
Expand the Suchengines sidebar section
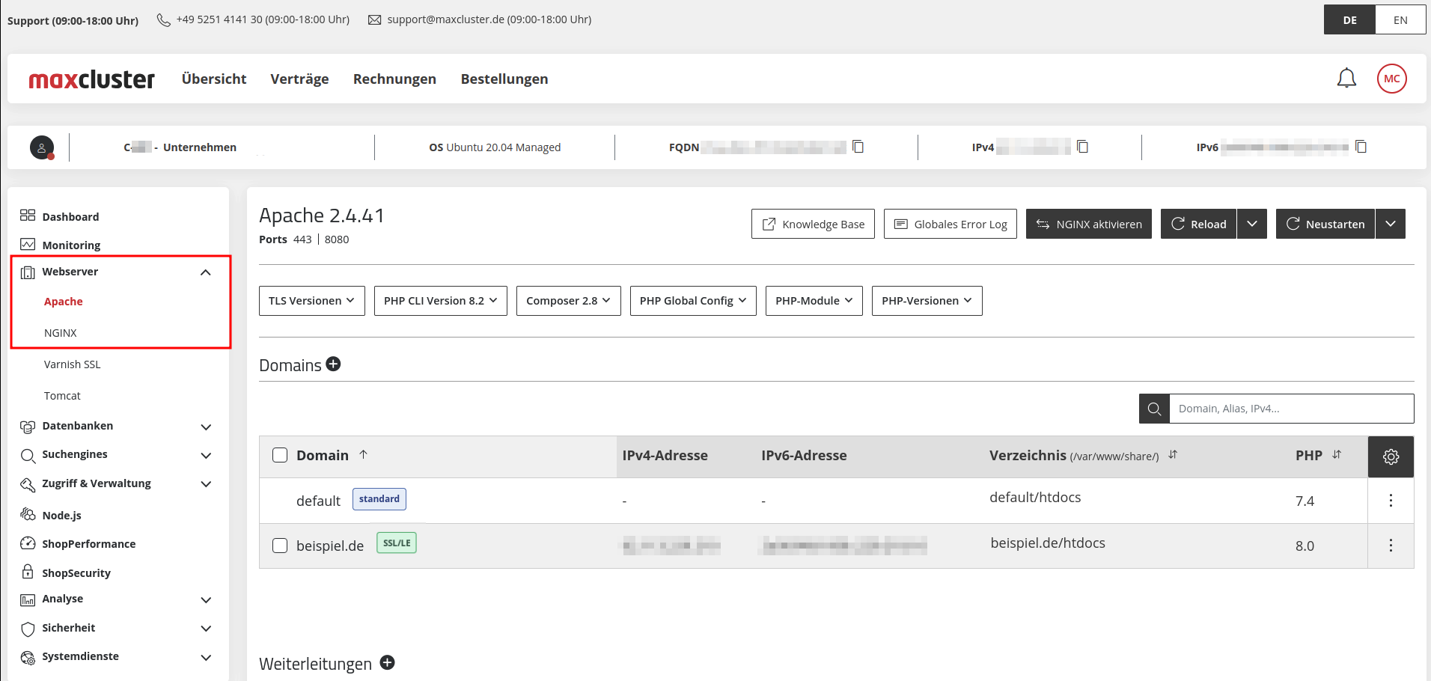(x=206, y=455)
